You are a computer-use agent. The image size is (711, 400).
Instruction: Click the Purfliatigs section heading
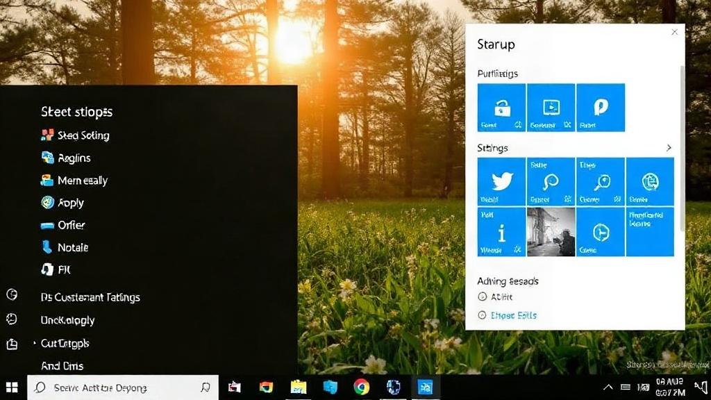pos(497,74)
